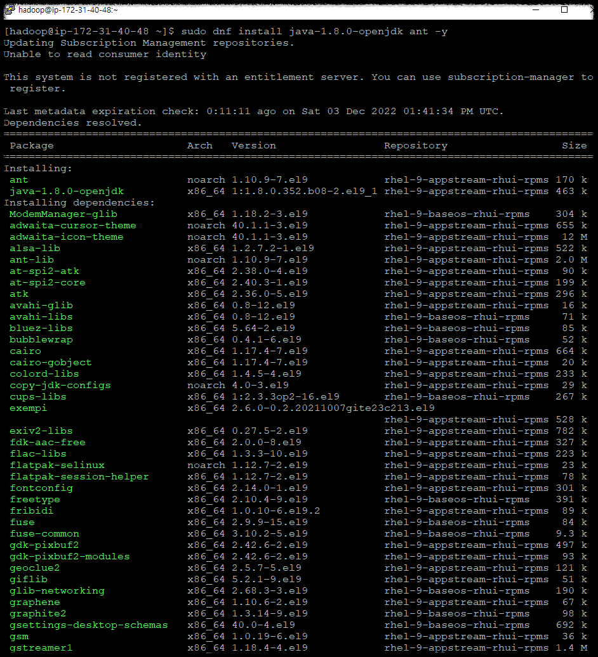The image size is (598, 657).
Task: Click 'Dependencies resolved.' line
Action: click(x=73, y=122)
